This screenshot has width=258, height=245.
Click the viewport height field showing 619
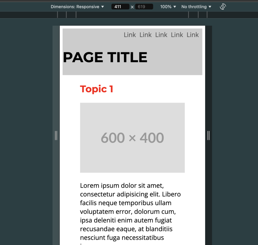[x=144, y=7]
